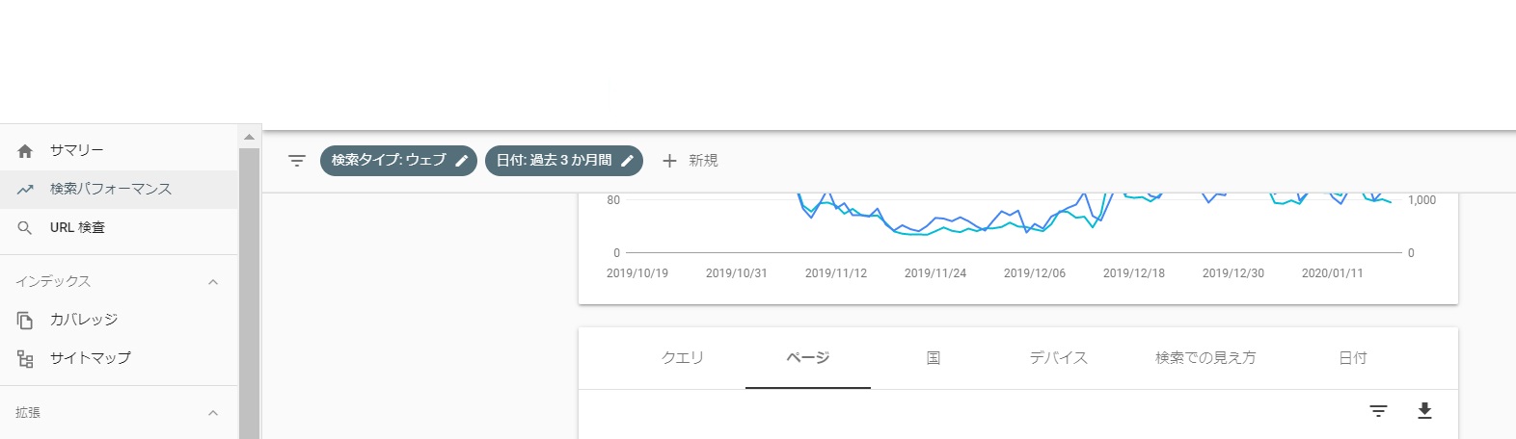
Task: Open the filter icon in the top filter bar
Action: (297, 161)
